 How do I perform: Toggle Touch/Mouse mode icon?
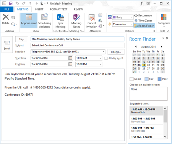(42, 3)
